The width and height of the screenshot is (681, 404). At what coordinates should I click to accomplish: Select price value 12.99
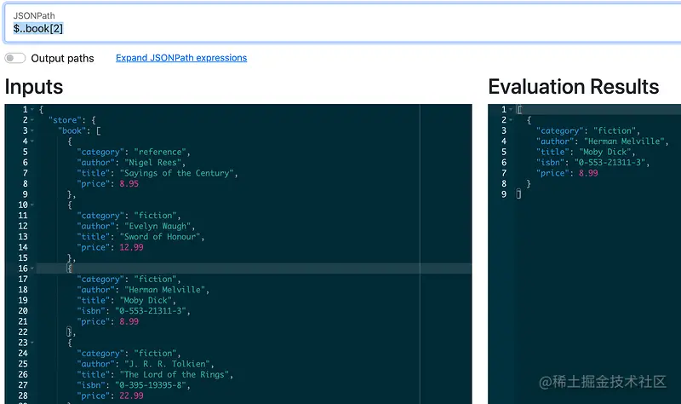[131, 247]
